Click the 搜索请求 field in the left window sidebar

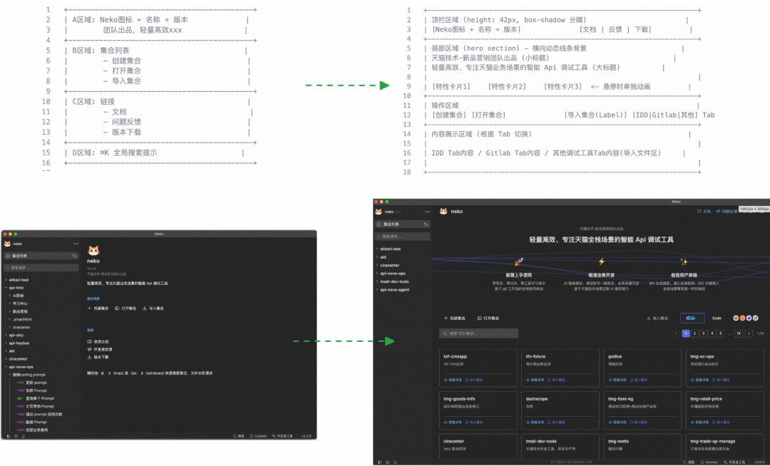[41, 268]
